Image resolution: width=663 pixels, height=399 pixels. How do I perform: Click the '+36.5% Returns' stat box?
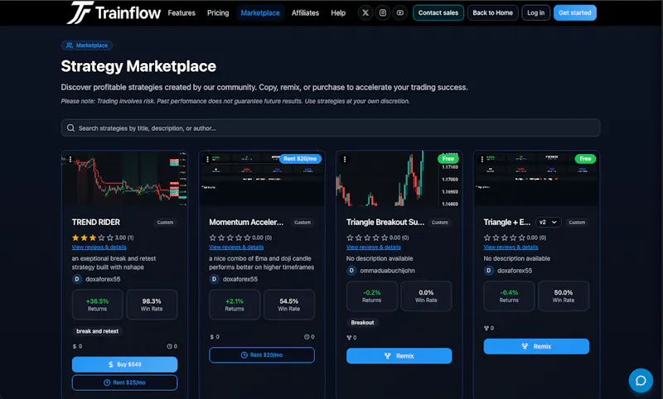(x=97, y=305)
